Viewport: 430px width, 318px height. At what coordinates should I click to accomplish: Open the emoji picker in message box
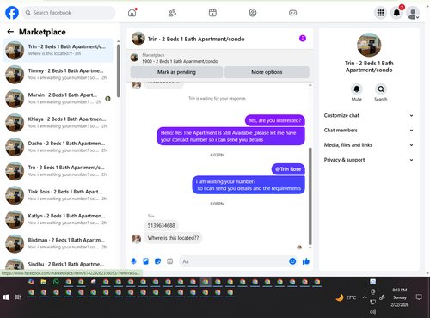coord(292,261)
